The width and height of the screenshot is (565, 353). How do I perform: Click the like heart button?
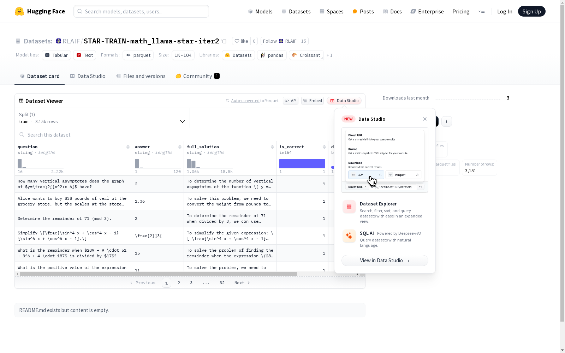(241, 41)
